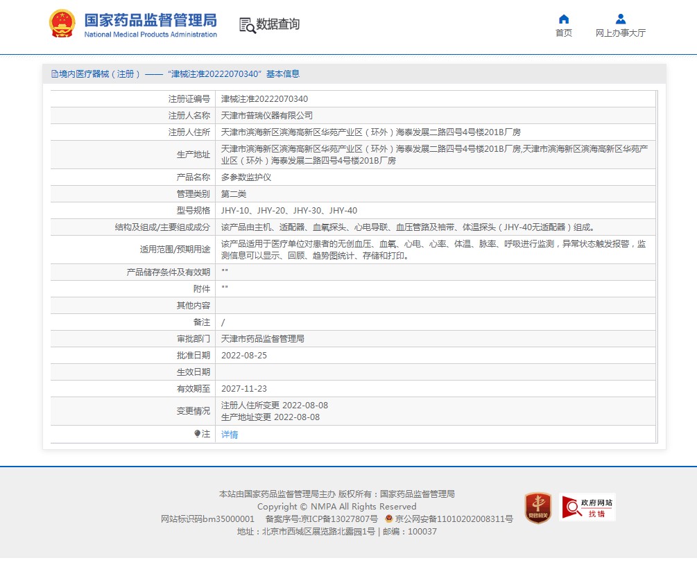Viewport: 697px width, 583px height.
Task: Click 网站标识码bm35000001 footer text
Action: pyautogui.click(x=207, y=519)
